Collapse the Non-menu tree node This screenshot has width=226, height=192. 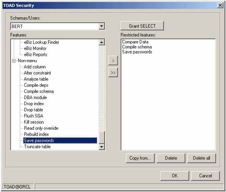(x=14, y=61)
